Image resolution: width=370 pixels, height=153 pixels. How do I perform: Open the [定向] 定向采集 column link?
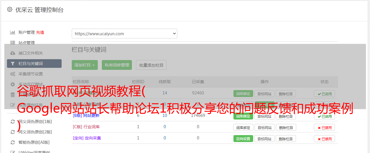pyautogui.click(x=87, y=138)
